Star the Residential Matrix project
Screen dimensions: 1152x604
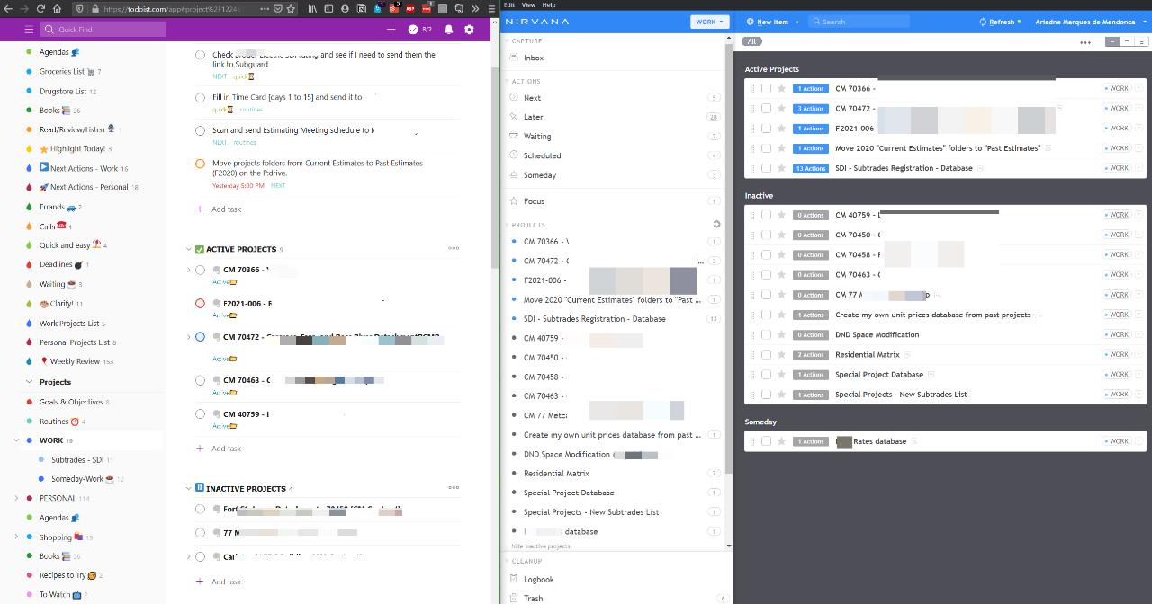(x=781, y=355)
